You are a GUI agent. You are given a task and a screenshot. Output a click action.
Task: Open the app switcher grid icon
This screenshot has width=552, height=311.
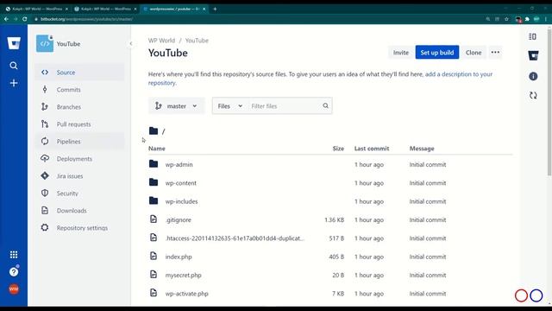point(14,255)
